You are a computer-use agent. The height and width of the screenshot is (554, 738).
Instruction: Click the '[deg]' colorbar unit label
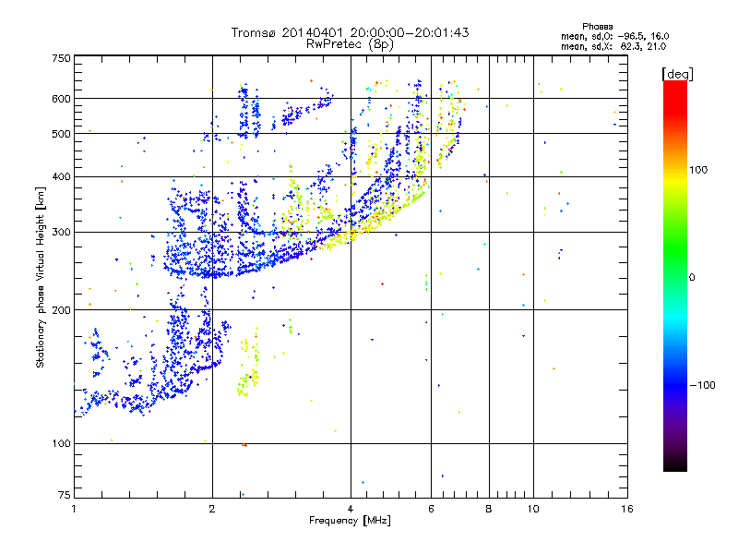pyautogui.click(x=677, y=74)
